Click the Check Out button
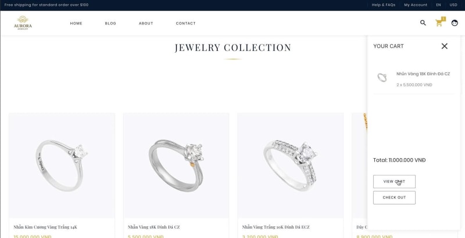The image size is (465, 238). (x=394, y=197)
